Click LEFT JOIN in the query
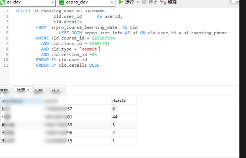Image resolution: width=246 pixels, height=158 pixels. (70, 33)
